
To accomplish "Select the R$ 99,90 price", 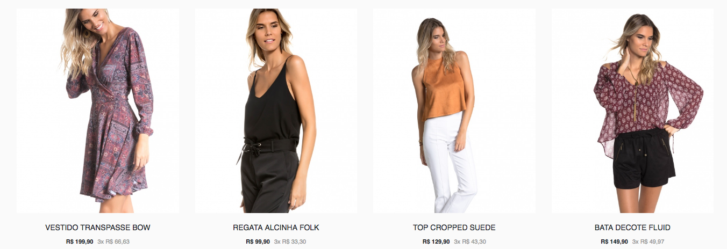I will tap(258, 241).
